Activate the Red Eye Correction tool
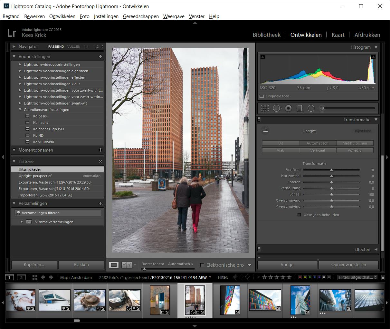The width and height of the screenshot is (390, 329). (288, 108)
